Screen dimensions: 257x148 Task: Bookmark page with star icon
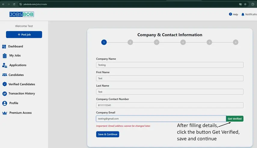[x=245, y=4]
